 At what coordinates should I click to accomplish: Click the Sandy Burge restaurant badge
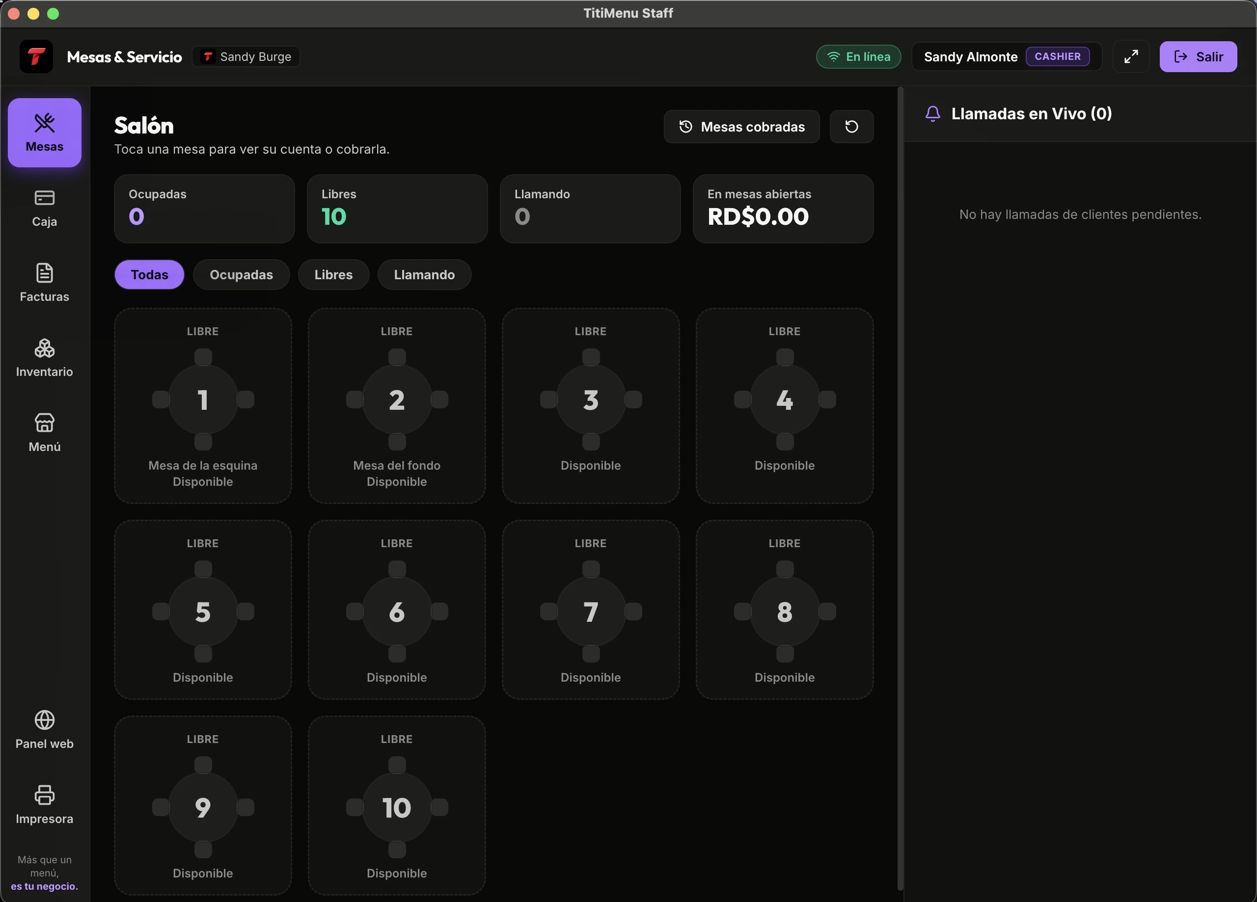pyautogui.click(x=246, y=56)
